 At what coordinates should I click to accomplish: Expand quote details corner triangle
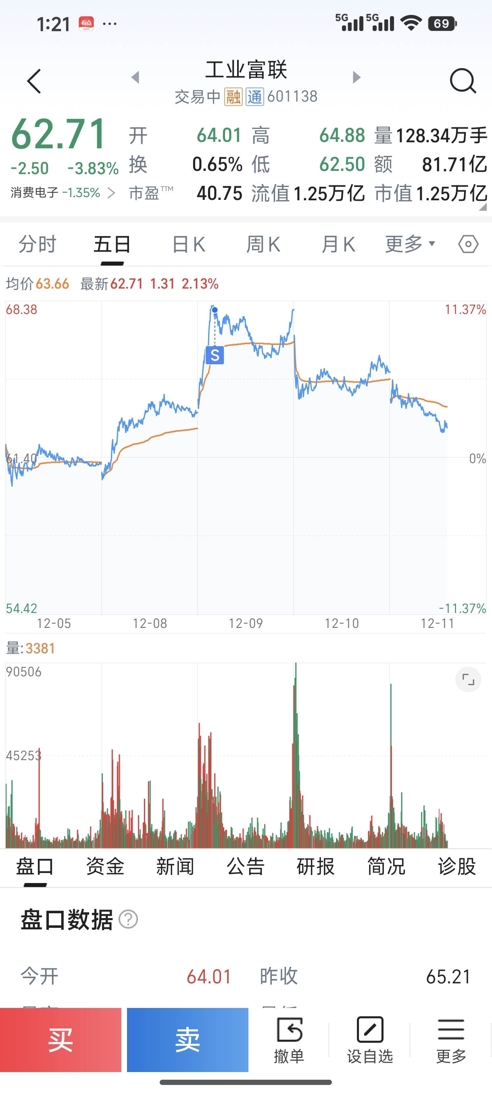pyautogui.click(x=483, y=207)
